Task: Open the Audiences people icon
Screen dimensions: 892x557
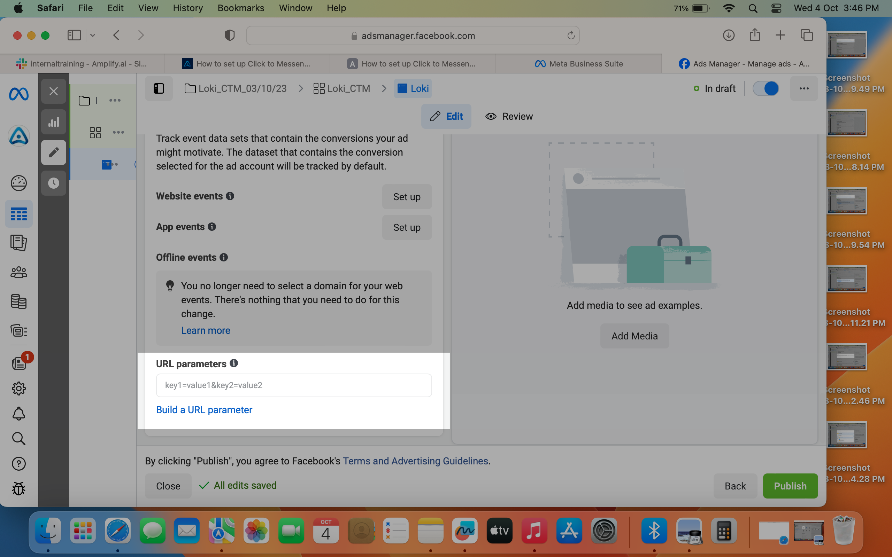Action: pyautogui.click(x=18, y=273)
